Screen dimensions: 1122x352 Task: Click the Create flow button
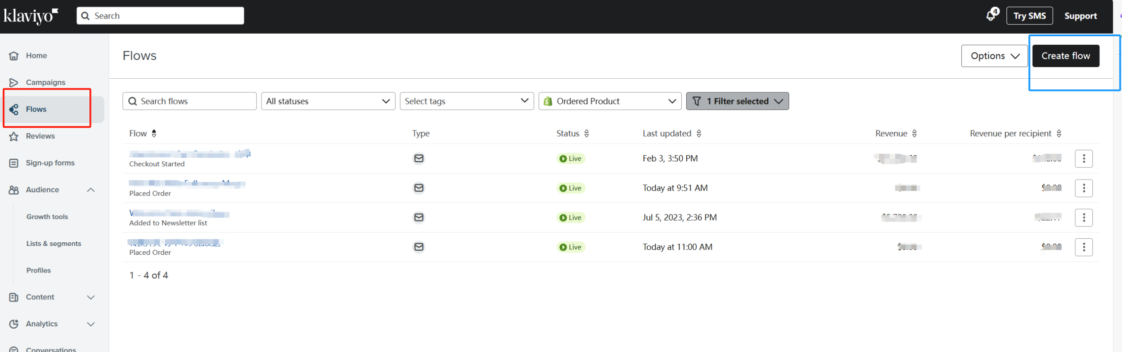(1065, 56)
